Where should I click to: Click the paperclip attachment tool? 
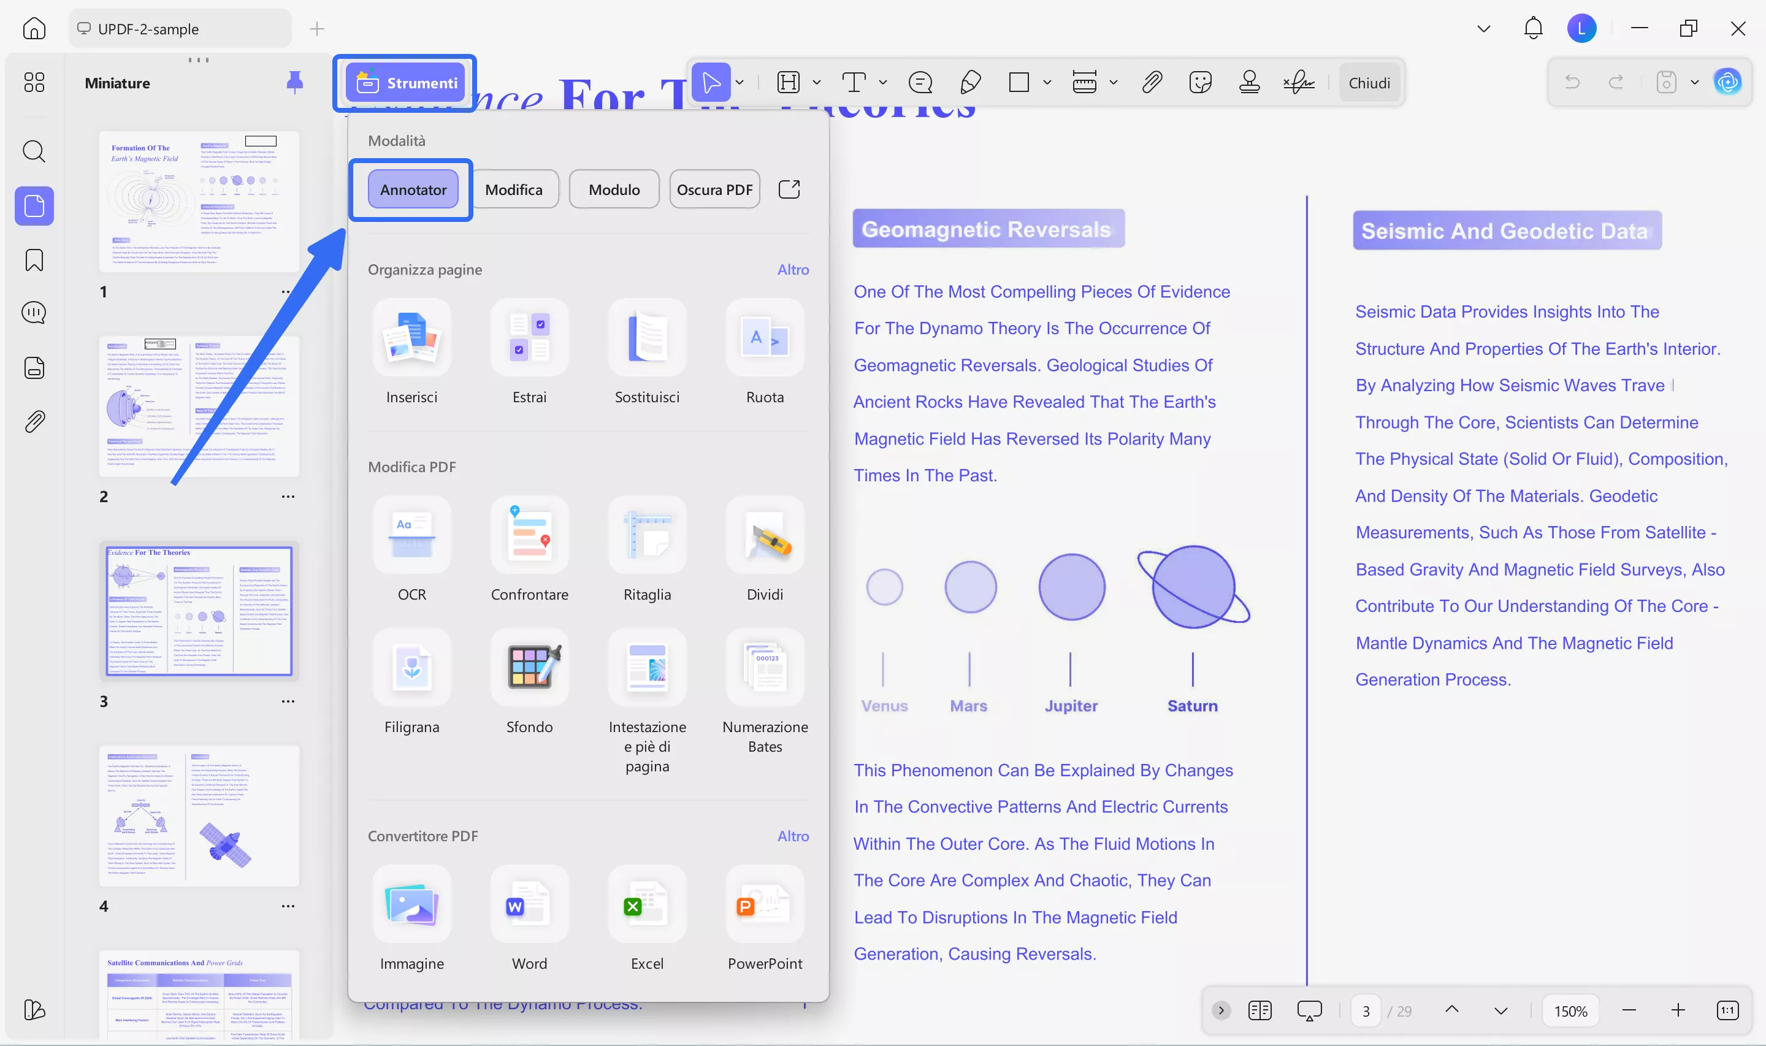[1151, 82]
